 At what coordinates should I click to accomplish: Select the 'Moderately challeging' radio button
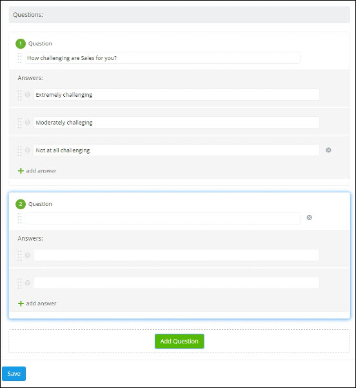tap(28, 122)
